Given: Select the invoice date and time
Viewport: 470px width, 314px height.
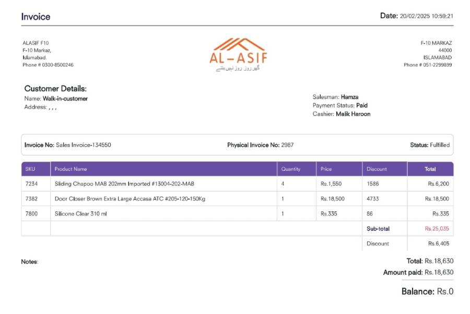Looking at the screenshot, I should coord(426,16).
